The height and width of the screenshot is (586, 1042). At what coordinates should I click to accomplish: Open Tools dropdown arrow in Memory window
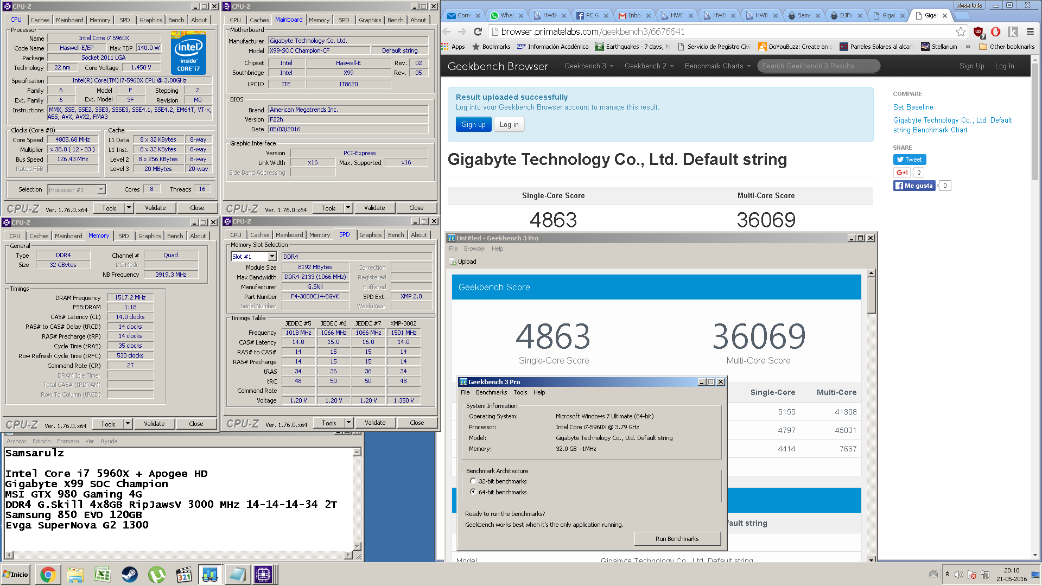[128, 424]
